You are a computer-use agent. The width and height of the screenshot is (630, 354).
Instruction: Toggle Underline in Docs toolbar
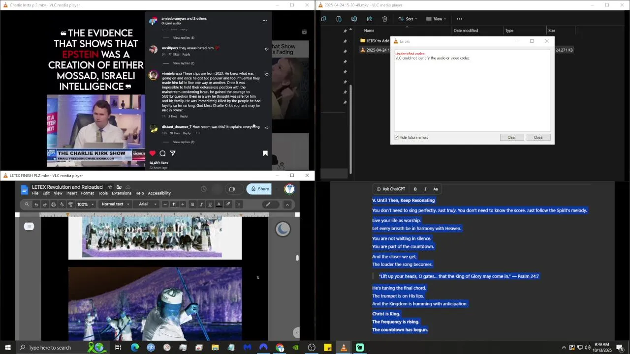tap(210, 205)
